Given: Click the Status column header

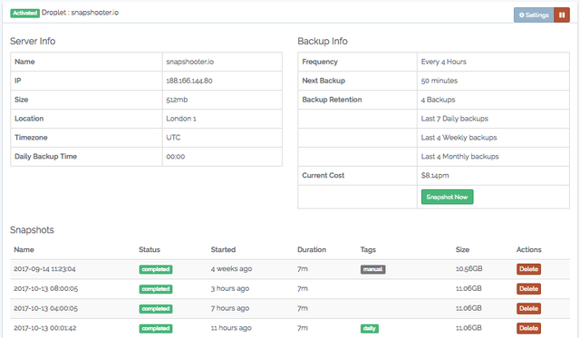Looking at the screenshot, I should point(150,249).
